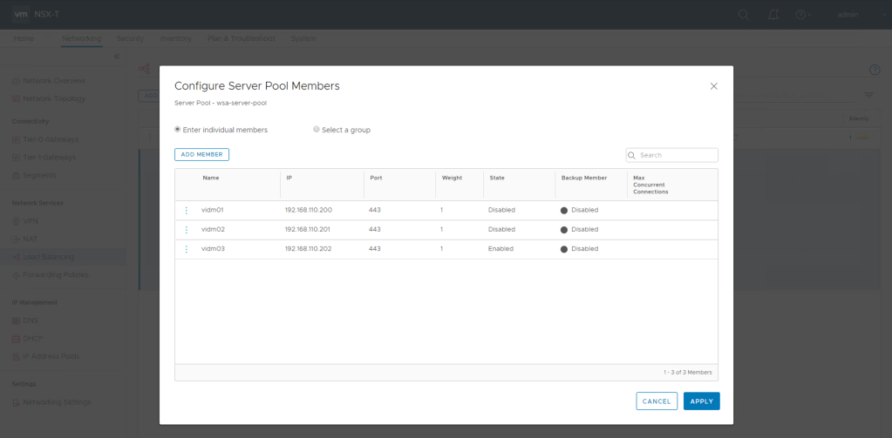This screenshot has height=438, width=892.
Task: Click the ADD MEMBER button
Action: point(201,154)
